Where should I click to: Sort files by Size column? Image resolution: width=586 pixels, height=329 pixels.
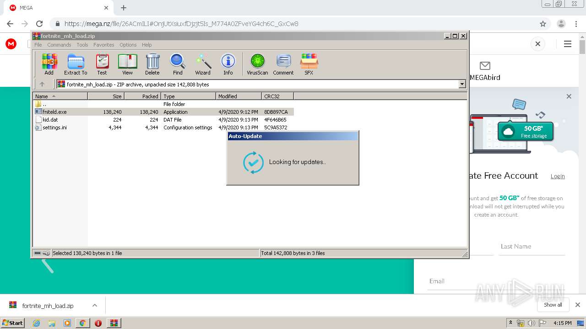click(x=106, y=96)
